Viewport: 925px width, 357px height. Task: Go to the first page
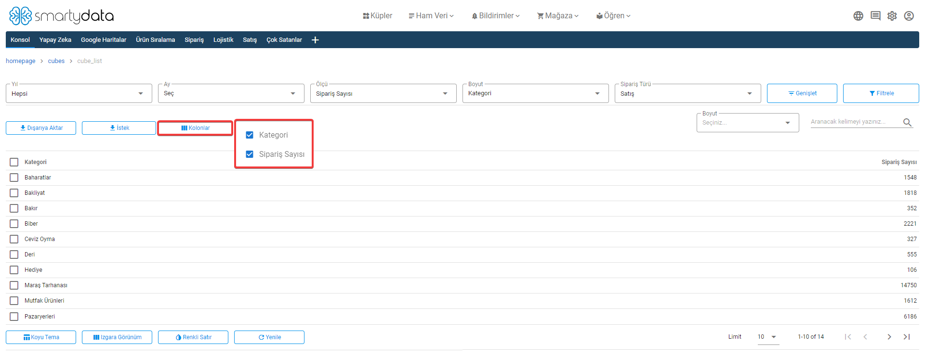(x=848, y=337)
